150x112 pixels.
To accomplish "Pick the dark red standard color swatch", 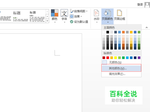I will (104, 58).
